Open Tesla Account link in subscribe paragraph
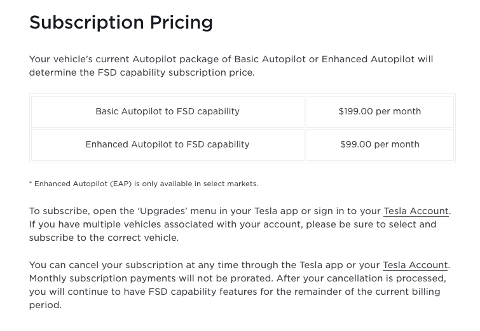The height and width of the screenshot is (331, 480). (416, 211)
